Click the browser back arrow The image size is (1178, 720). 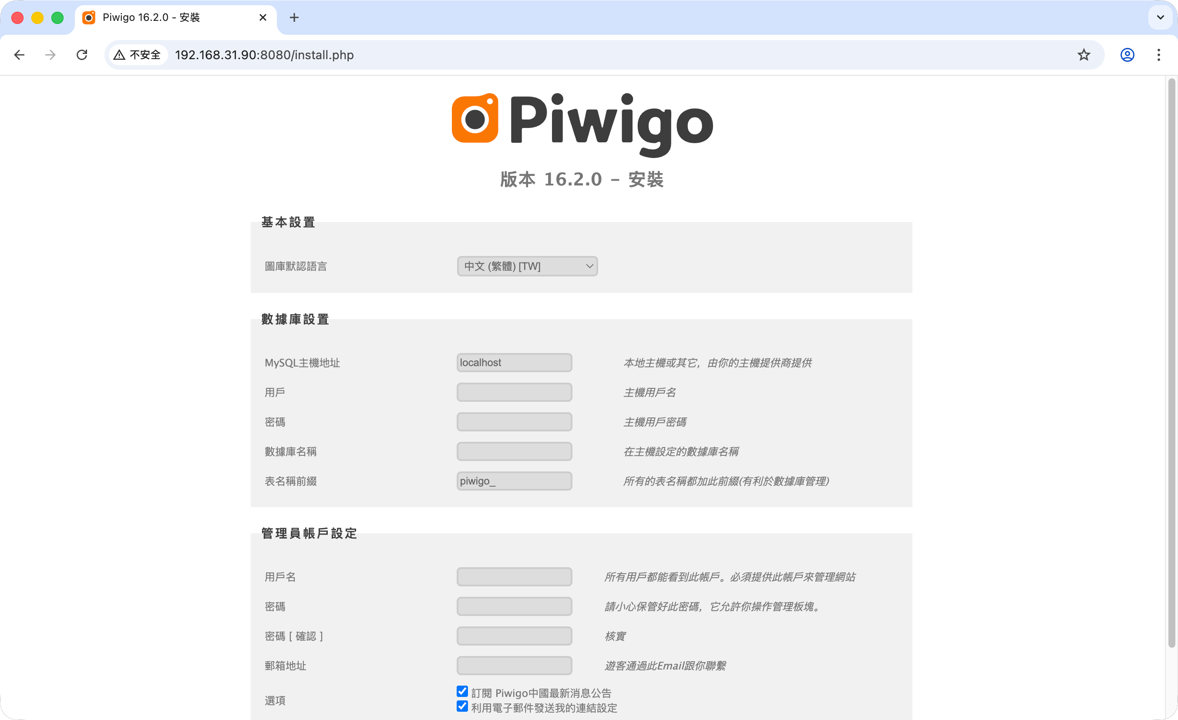[x=20, y=55]
